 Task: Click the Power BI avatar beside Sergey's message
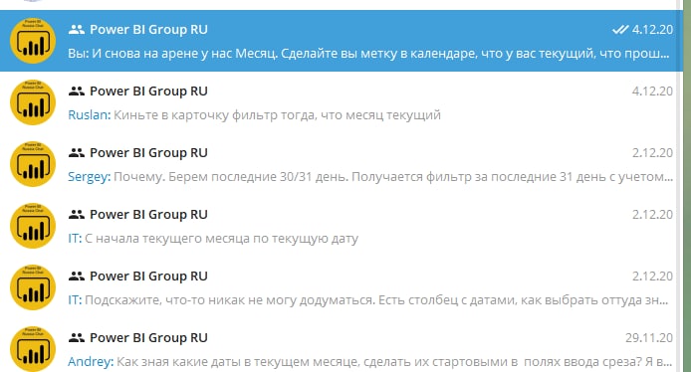(x=33, y=164)
